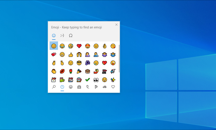
Task: Select the grinning face with open mouth emoji
Action: (x=104, y=80)
